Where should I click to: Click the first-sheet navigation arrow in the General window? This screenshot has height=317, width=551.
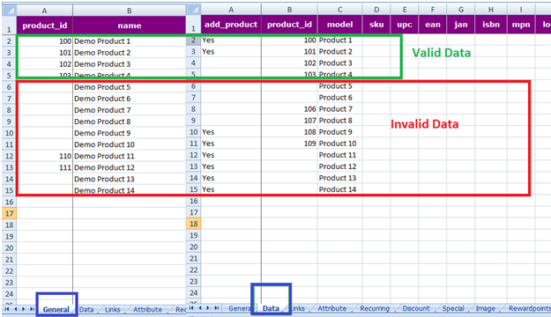[7, 309]
